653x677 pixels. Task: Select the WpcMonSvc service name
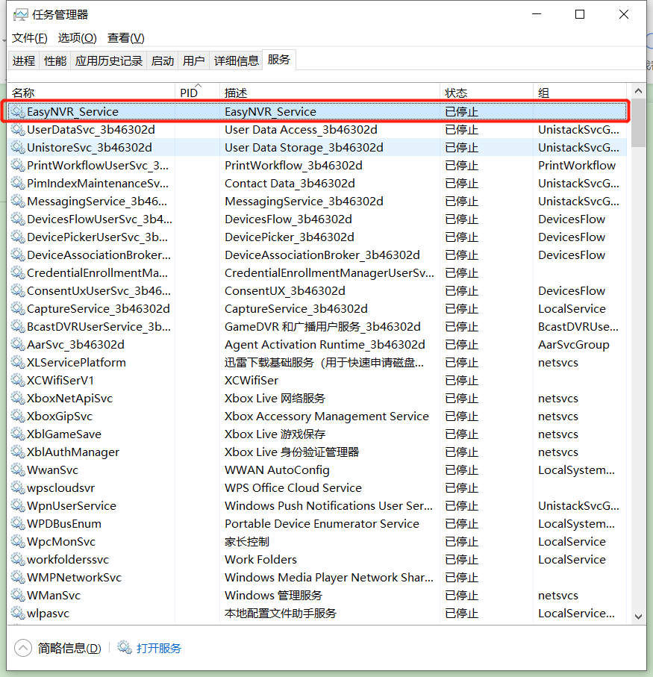61,541
